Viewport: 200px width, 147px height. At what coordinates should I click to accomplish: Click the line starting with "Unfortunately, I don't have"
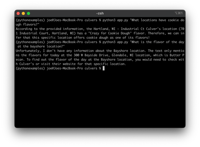click(100, 51)
